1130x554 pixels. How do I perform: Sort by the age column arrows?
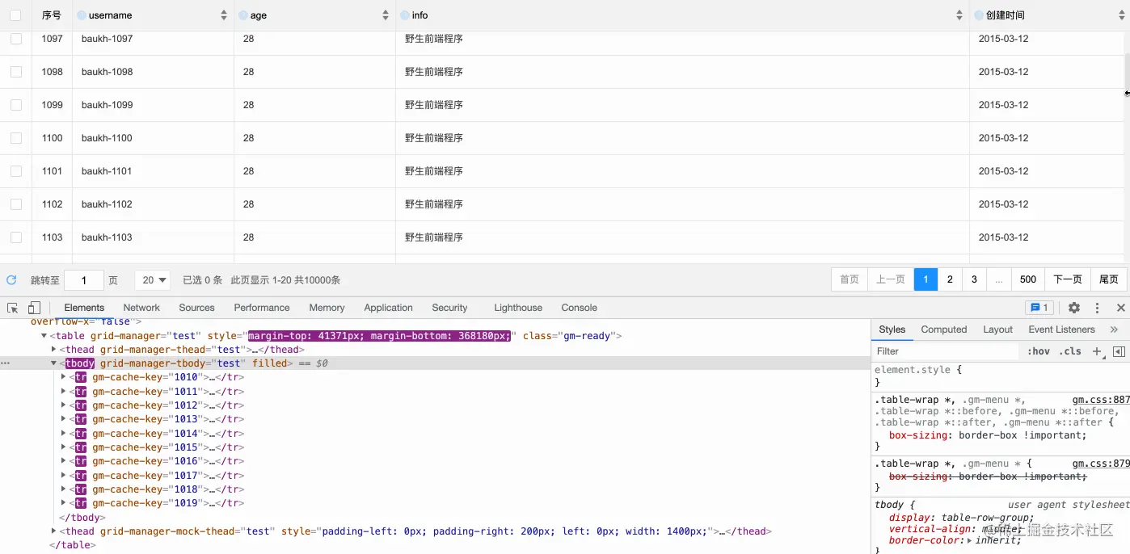(x=386, y=15)
